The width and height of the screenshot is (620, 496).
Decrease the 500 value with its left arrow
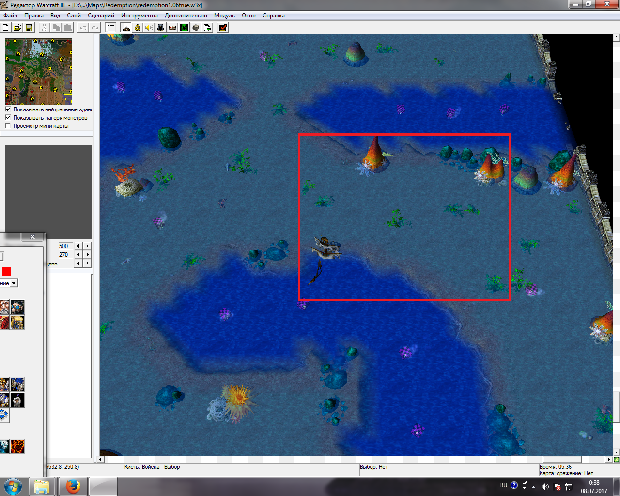tap(78, 246)
